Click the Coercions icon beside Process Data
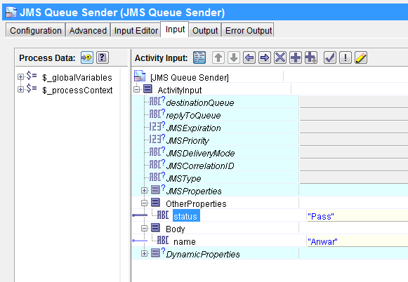 click(86, 58)
